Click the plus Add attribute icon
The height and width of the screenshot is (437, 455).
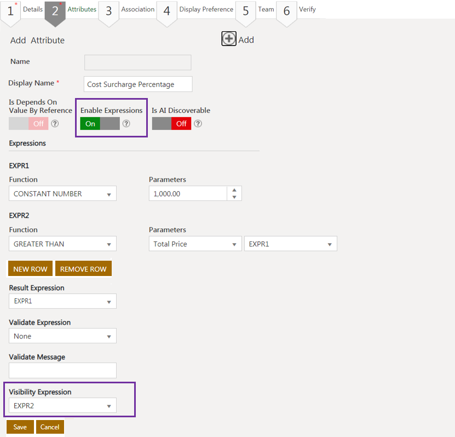coord(229,39)
